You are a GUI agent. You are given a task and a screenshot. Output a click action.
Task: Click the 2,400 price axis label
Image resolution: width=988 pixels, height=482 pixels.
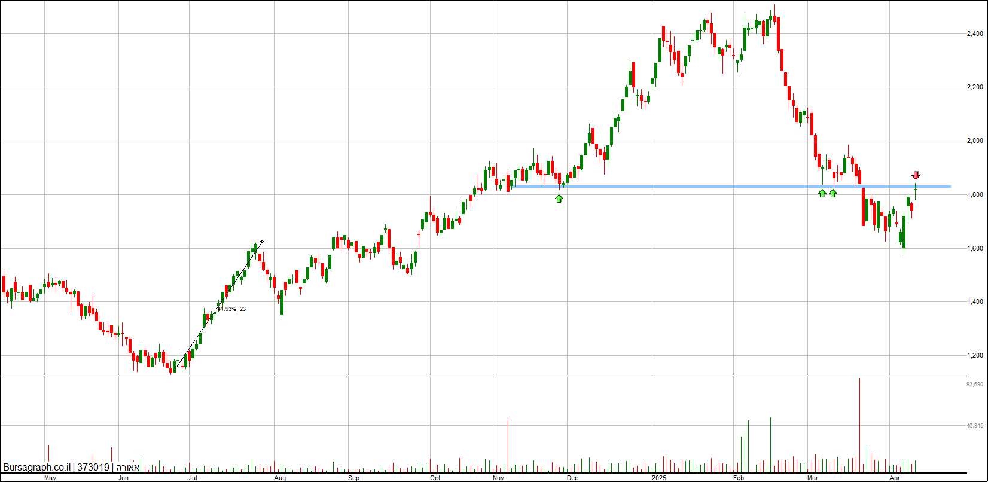[975, 33]
